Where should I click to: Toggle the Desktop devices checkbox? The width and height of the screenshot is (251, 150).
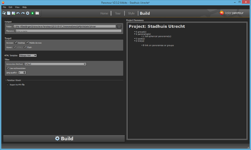(x=16, y=43)
